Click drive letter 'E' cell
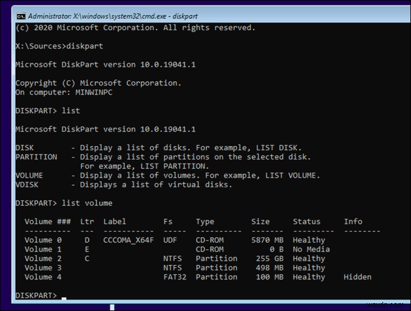 (x=87, y=249)
